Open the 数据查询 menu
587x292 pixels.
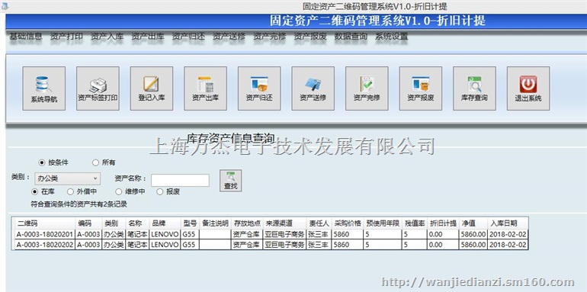pos(351,37)
